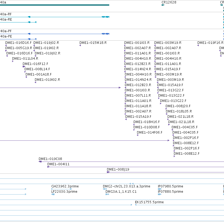Select the DME1-008J20.F label
Viewport: 224px width, 222px height.
[178, 106]
